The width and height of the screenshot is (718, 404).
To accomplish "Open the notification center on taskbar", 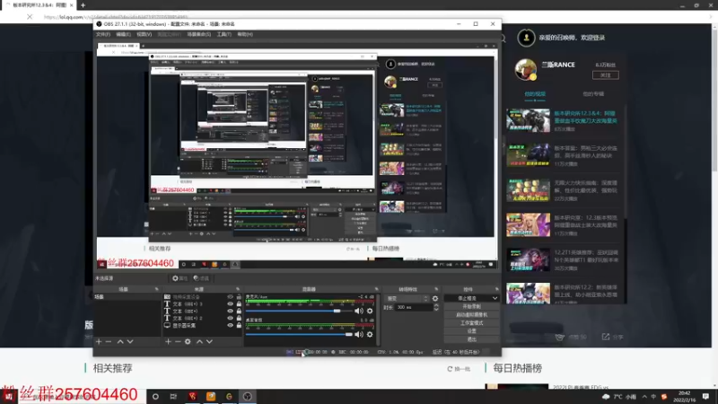I will click(x=705, y=397).
